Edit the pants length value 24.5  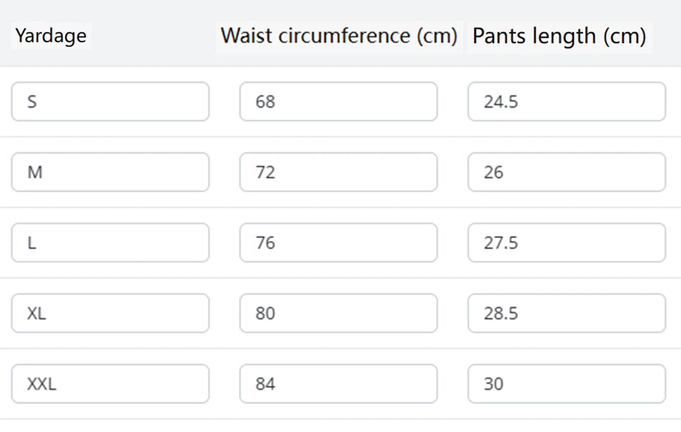[x=567, y=102]
